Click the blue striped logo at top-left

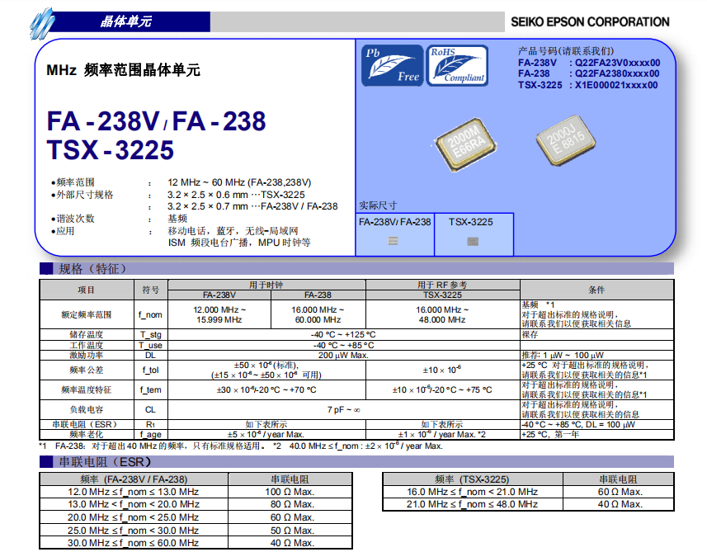[43, 23]
